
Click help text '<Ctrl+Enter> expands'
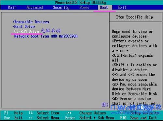tap(132, 55)
